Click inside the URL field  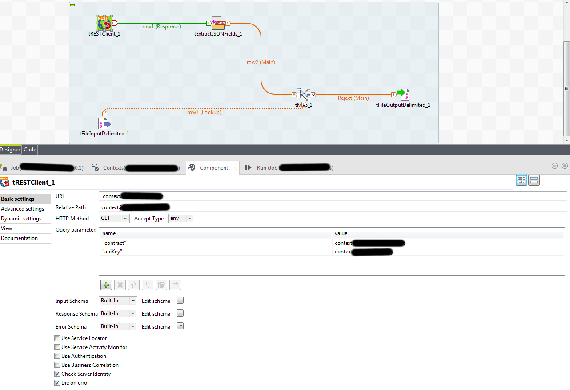pos(267,196)
